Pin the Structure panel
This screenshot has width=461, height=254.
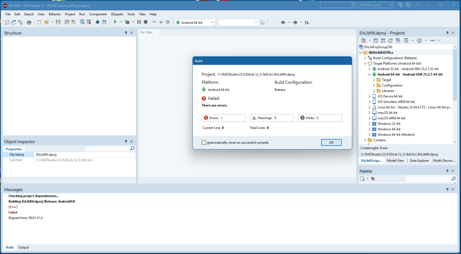coord(126,33)
